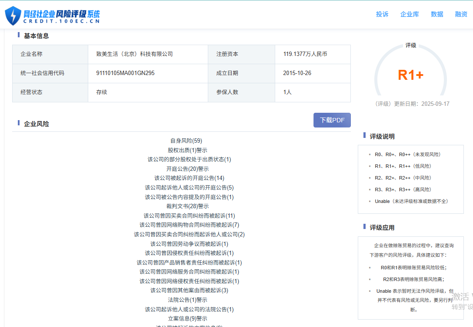Click the R1+ rating value

(x=410, y=75)
